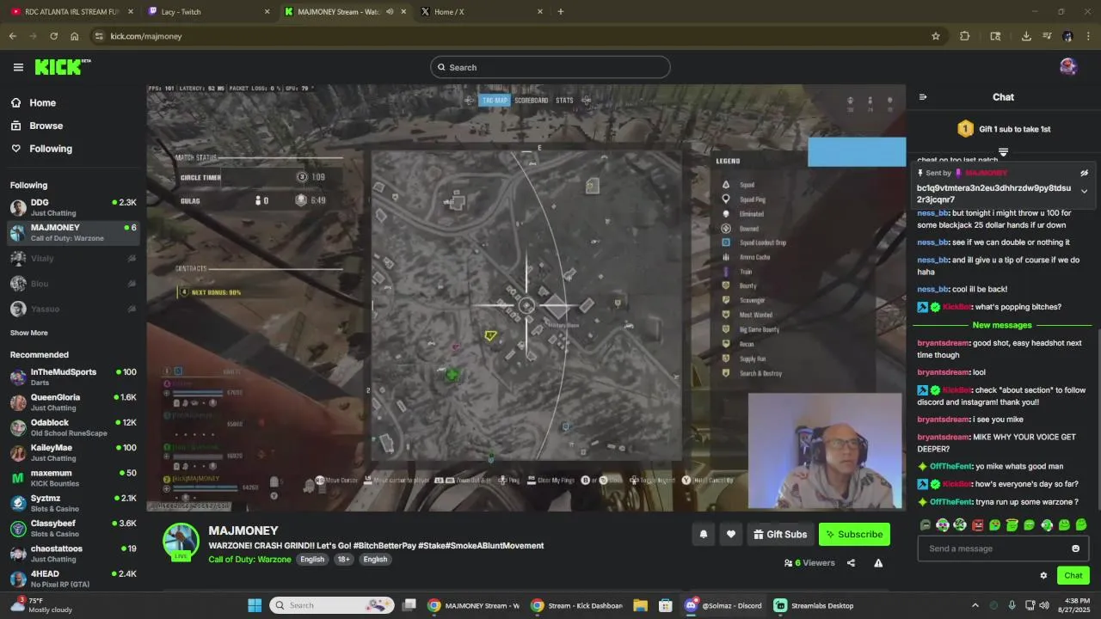Share the stream via share icon

[851, 563]
